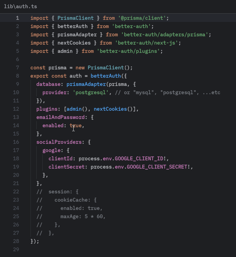Click the 'const prisma' declaration on line 7
The image size is (236, 257).
click(x=48, y=68)
